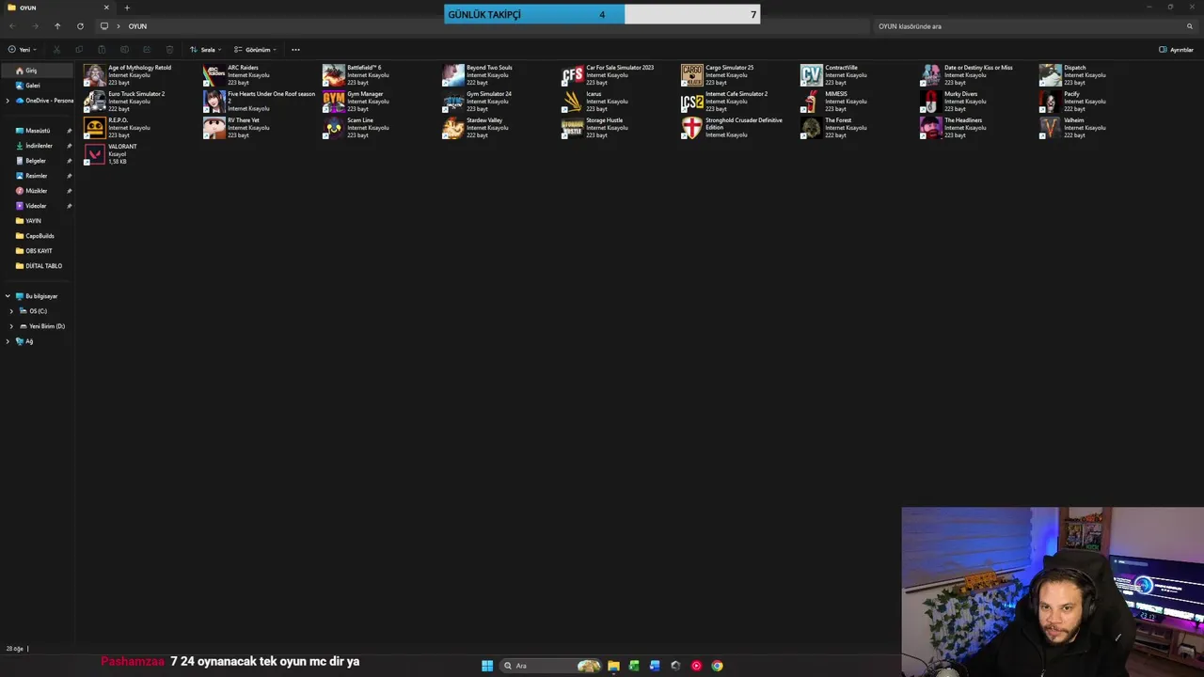Select the MIMESIS shortcut icon
This screenshot has height=677, width=1204.
pyautogui.click(x=812, y=102)
